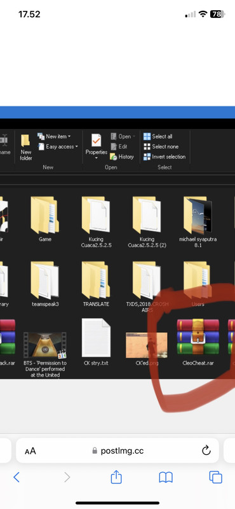
Task: Click Select none in the ribbon
Action: (161, 146)
